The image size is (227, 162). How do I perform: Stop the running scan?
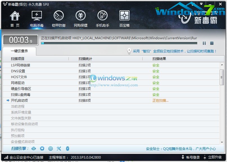click(212, 43)
